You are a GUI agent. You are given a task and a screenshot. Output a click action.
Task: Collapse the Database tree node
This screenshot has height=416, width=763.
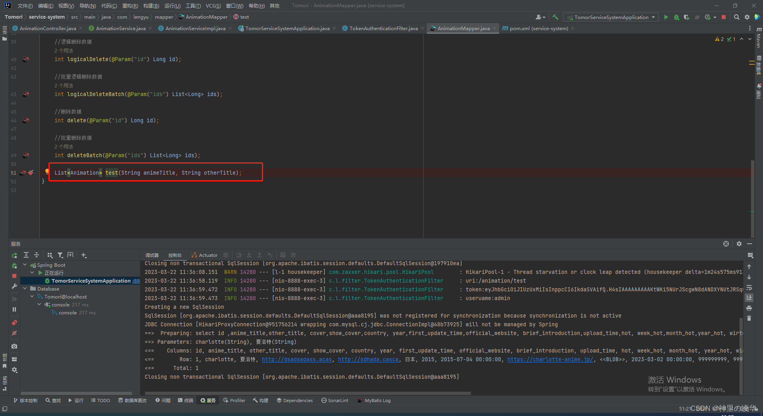click(x=25, y=289)
